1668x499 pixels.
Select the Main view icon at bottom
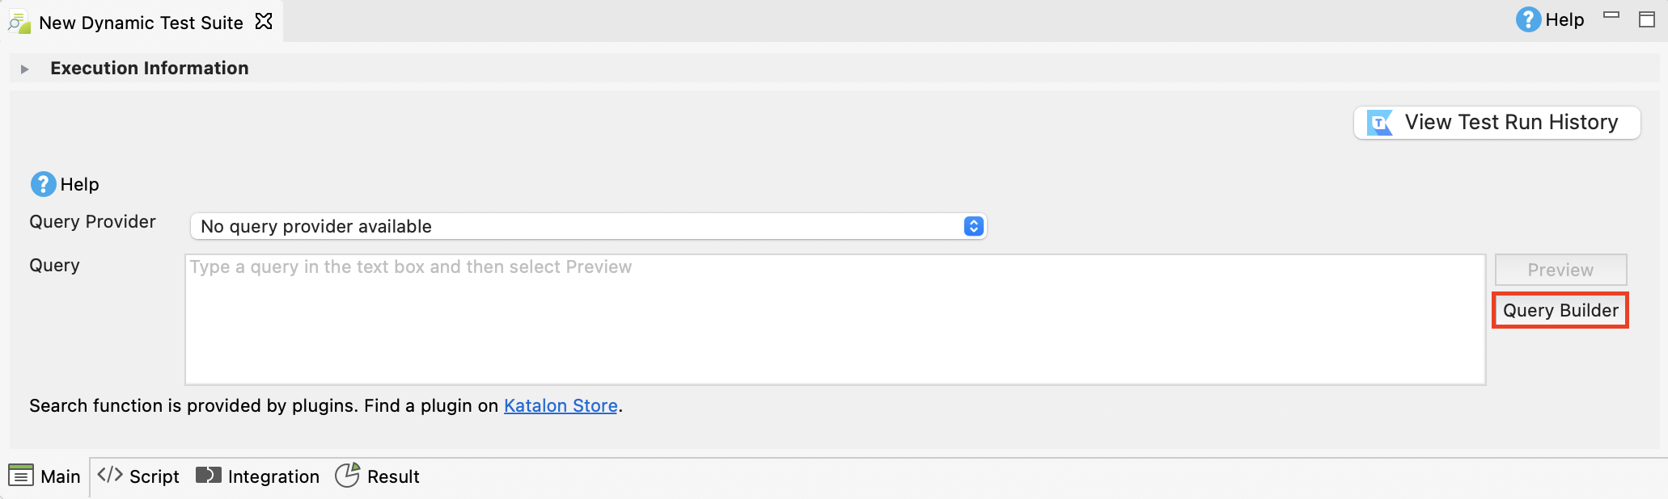coord(22,476)
